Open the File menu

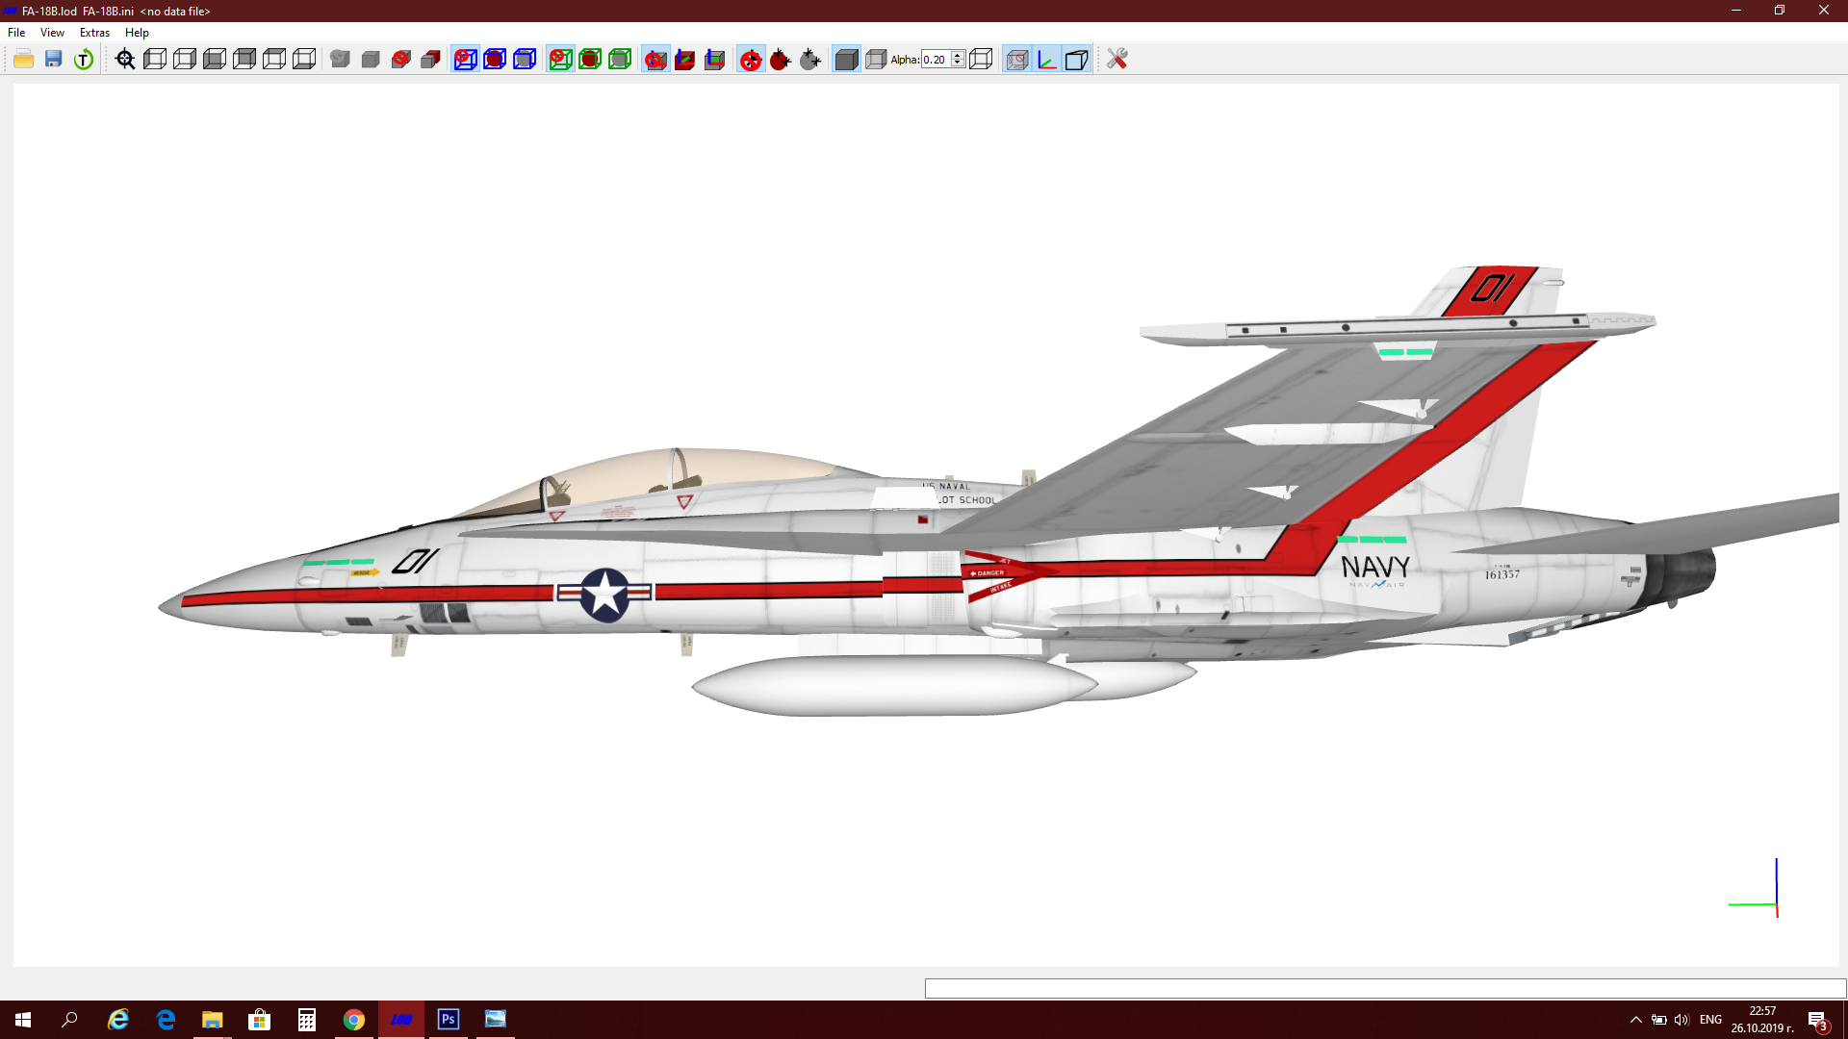[16, 33]
